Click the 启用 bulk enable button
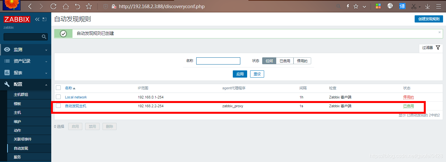 coord(75,126)
